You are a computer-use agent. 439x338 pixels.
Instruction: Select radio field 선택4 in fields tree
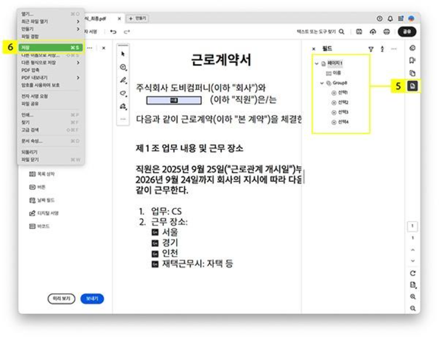click(x=339, y=122)
